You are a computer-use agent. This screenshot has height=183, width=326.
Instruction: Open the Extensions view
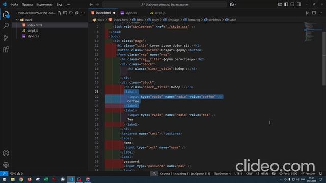pos(6,49)
